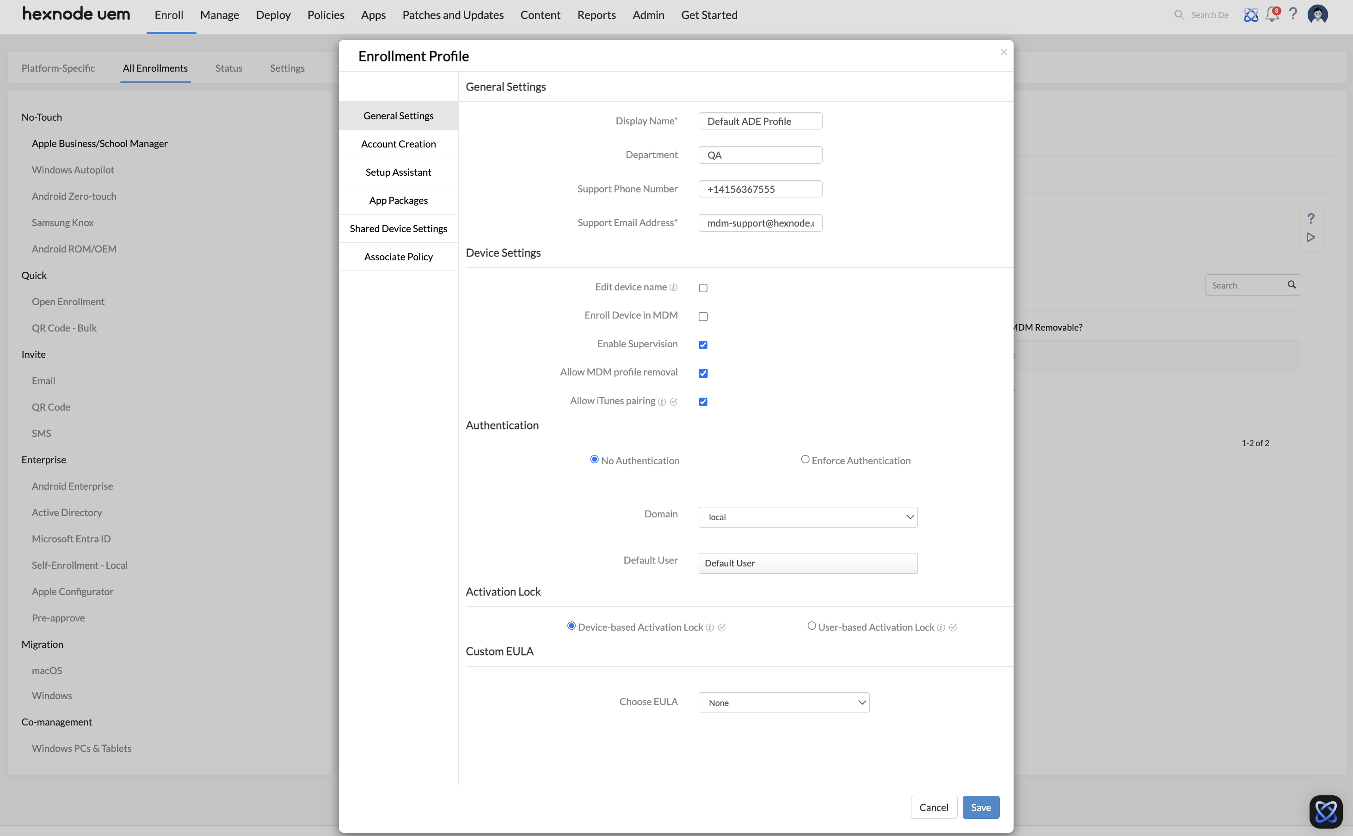
Task: Uncheck Enable Supervision
Action: point(703,345)
